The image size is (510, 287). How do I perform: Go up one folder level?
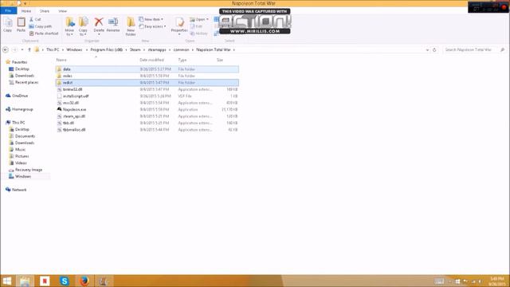pyautogui.click(x=29, y=49)
